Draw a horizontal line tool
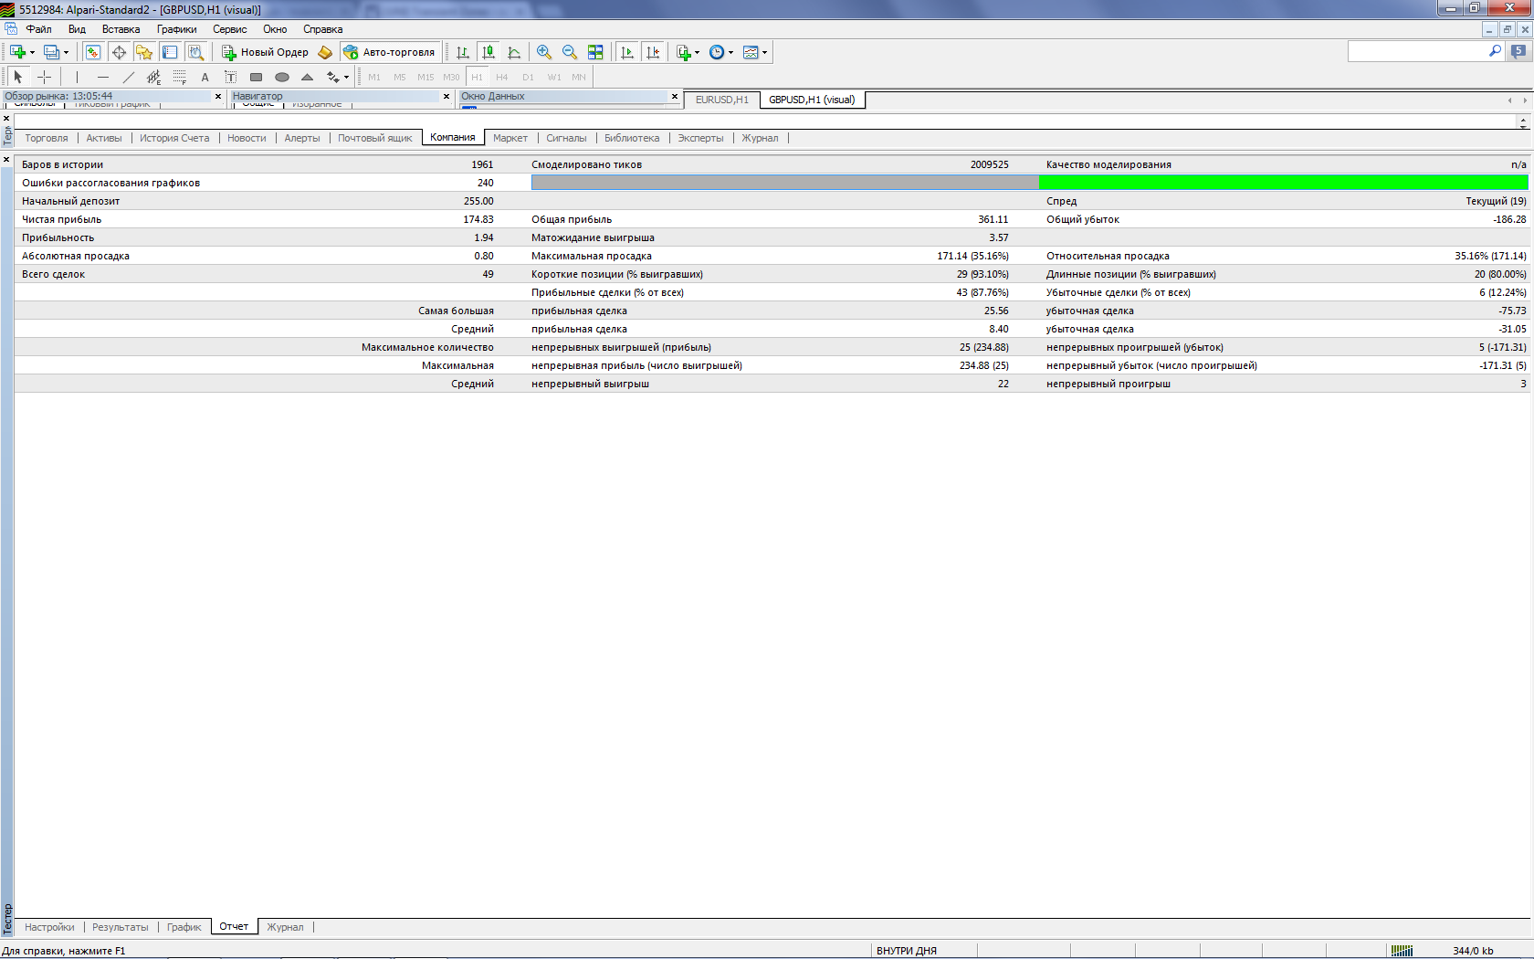Screen dimensions: 1534x959 [103, 77]
